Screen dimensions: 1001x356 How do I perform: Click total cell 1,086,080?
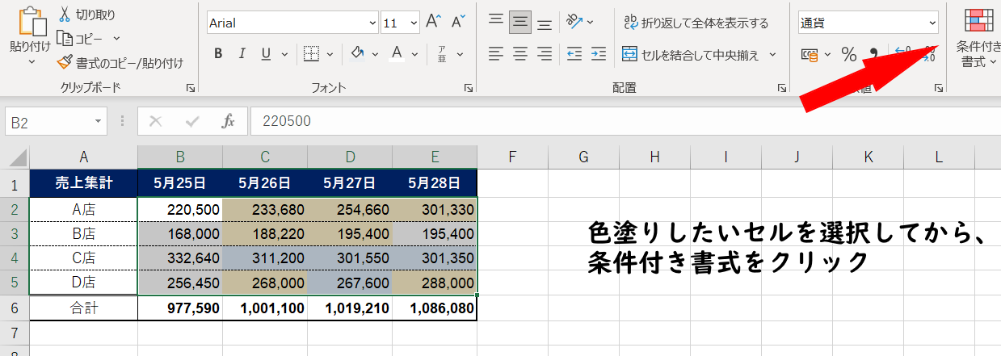[x=435, y=308]
